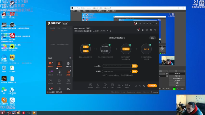Click the gift box icon with red badge
205x115 pixels.
click(138, 30)
